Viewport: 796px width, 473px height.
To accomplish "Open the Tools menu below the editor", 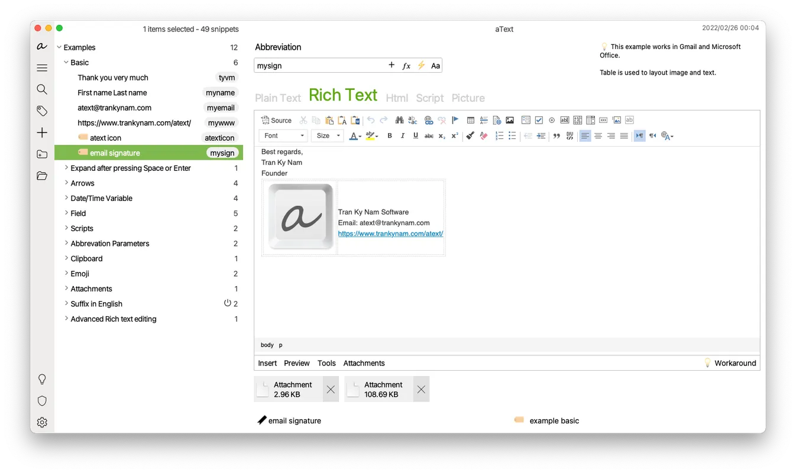I will point(326,363).
